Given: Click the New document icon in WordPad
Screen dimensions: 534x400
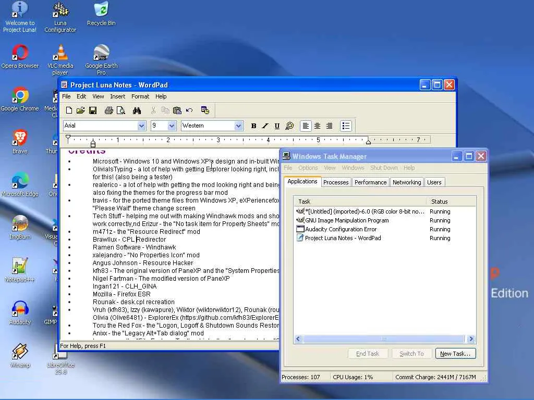Looking at the screenshot, I should tap(69, 110).
